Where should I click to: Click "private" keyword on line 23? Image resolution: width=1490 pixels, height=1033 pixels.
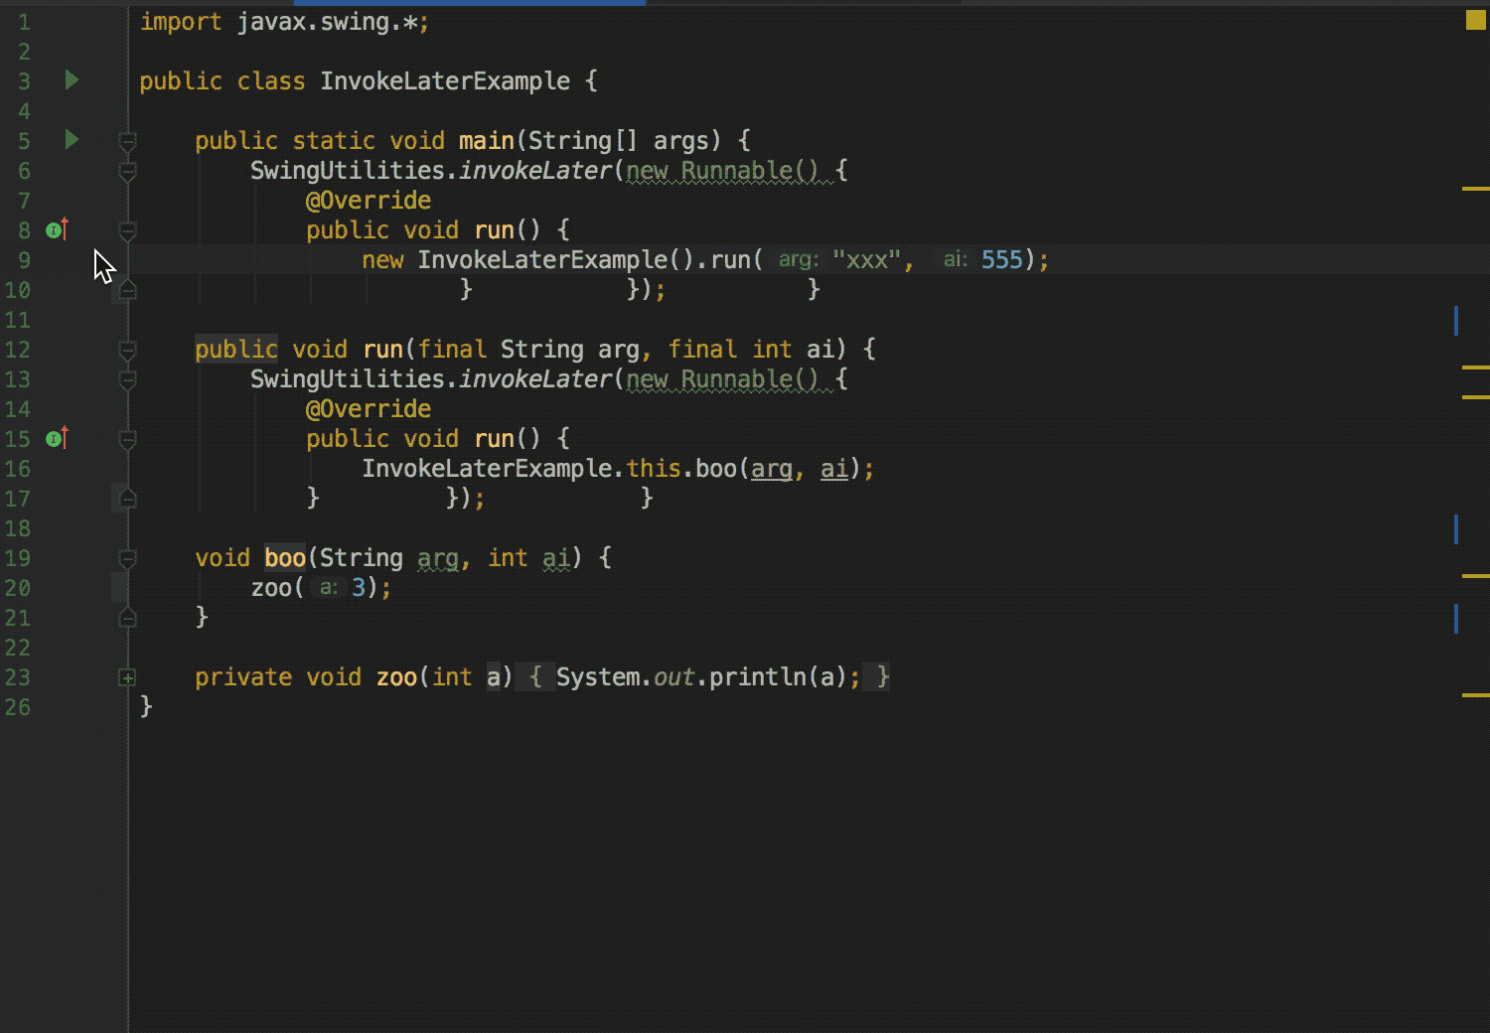tap(243, 677)
